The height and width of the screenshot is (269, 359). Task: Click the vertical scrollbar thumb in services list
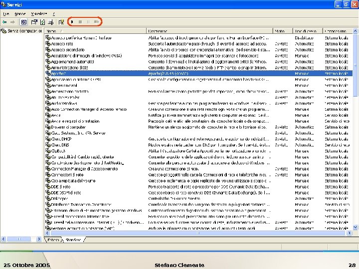tap(355, 65)
